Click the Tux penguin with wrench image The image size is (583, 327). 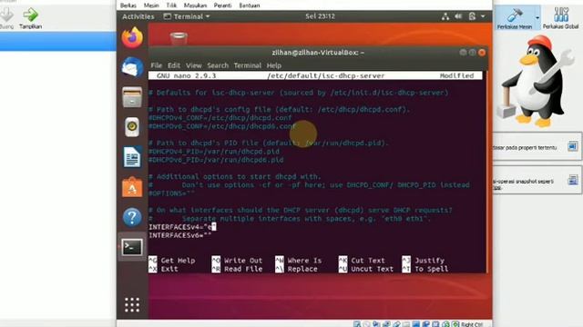click(x=537, y=82)
